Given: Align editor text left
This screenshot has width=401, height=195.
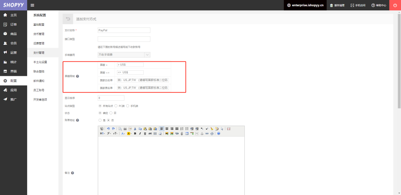Looking at the screenshot, I should pos(162,129).
